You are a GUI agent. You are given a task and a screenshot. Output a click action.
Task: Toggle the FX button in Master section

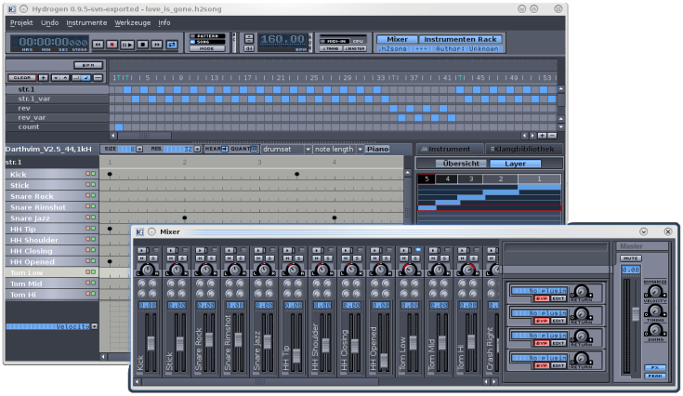[x=655, y=367]
